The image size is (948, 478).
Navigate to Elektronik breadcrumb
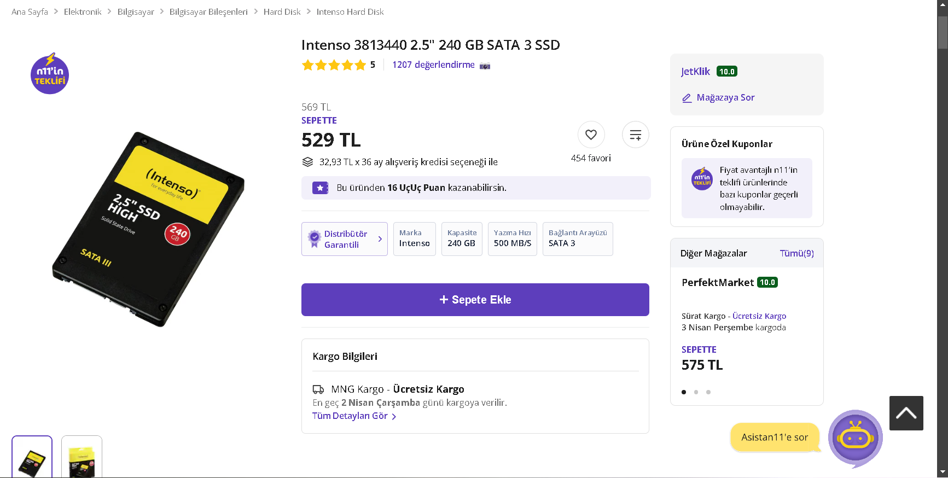83,11
